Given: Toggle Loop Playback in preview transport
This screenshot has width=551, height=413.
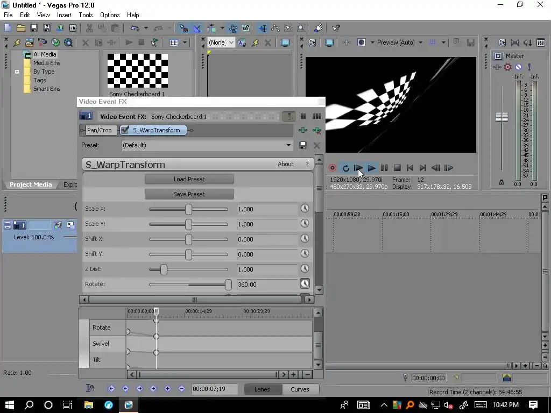Looking at the screenshot, I should (x=346, y=168).
